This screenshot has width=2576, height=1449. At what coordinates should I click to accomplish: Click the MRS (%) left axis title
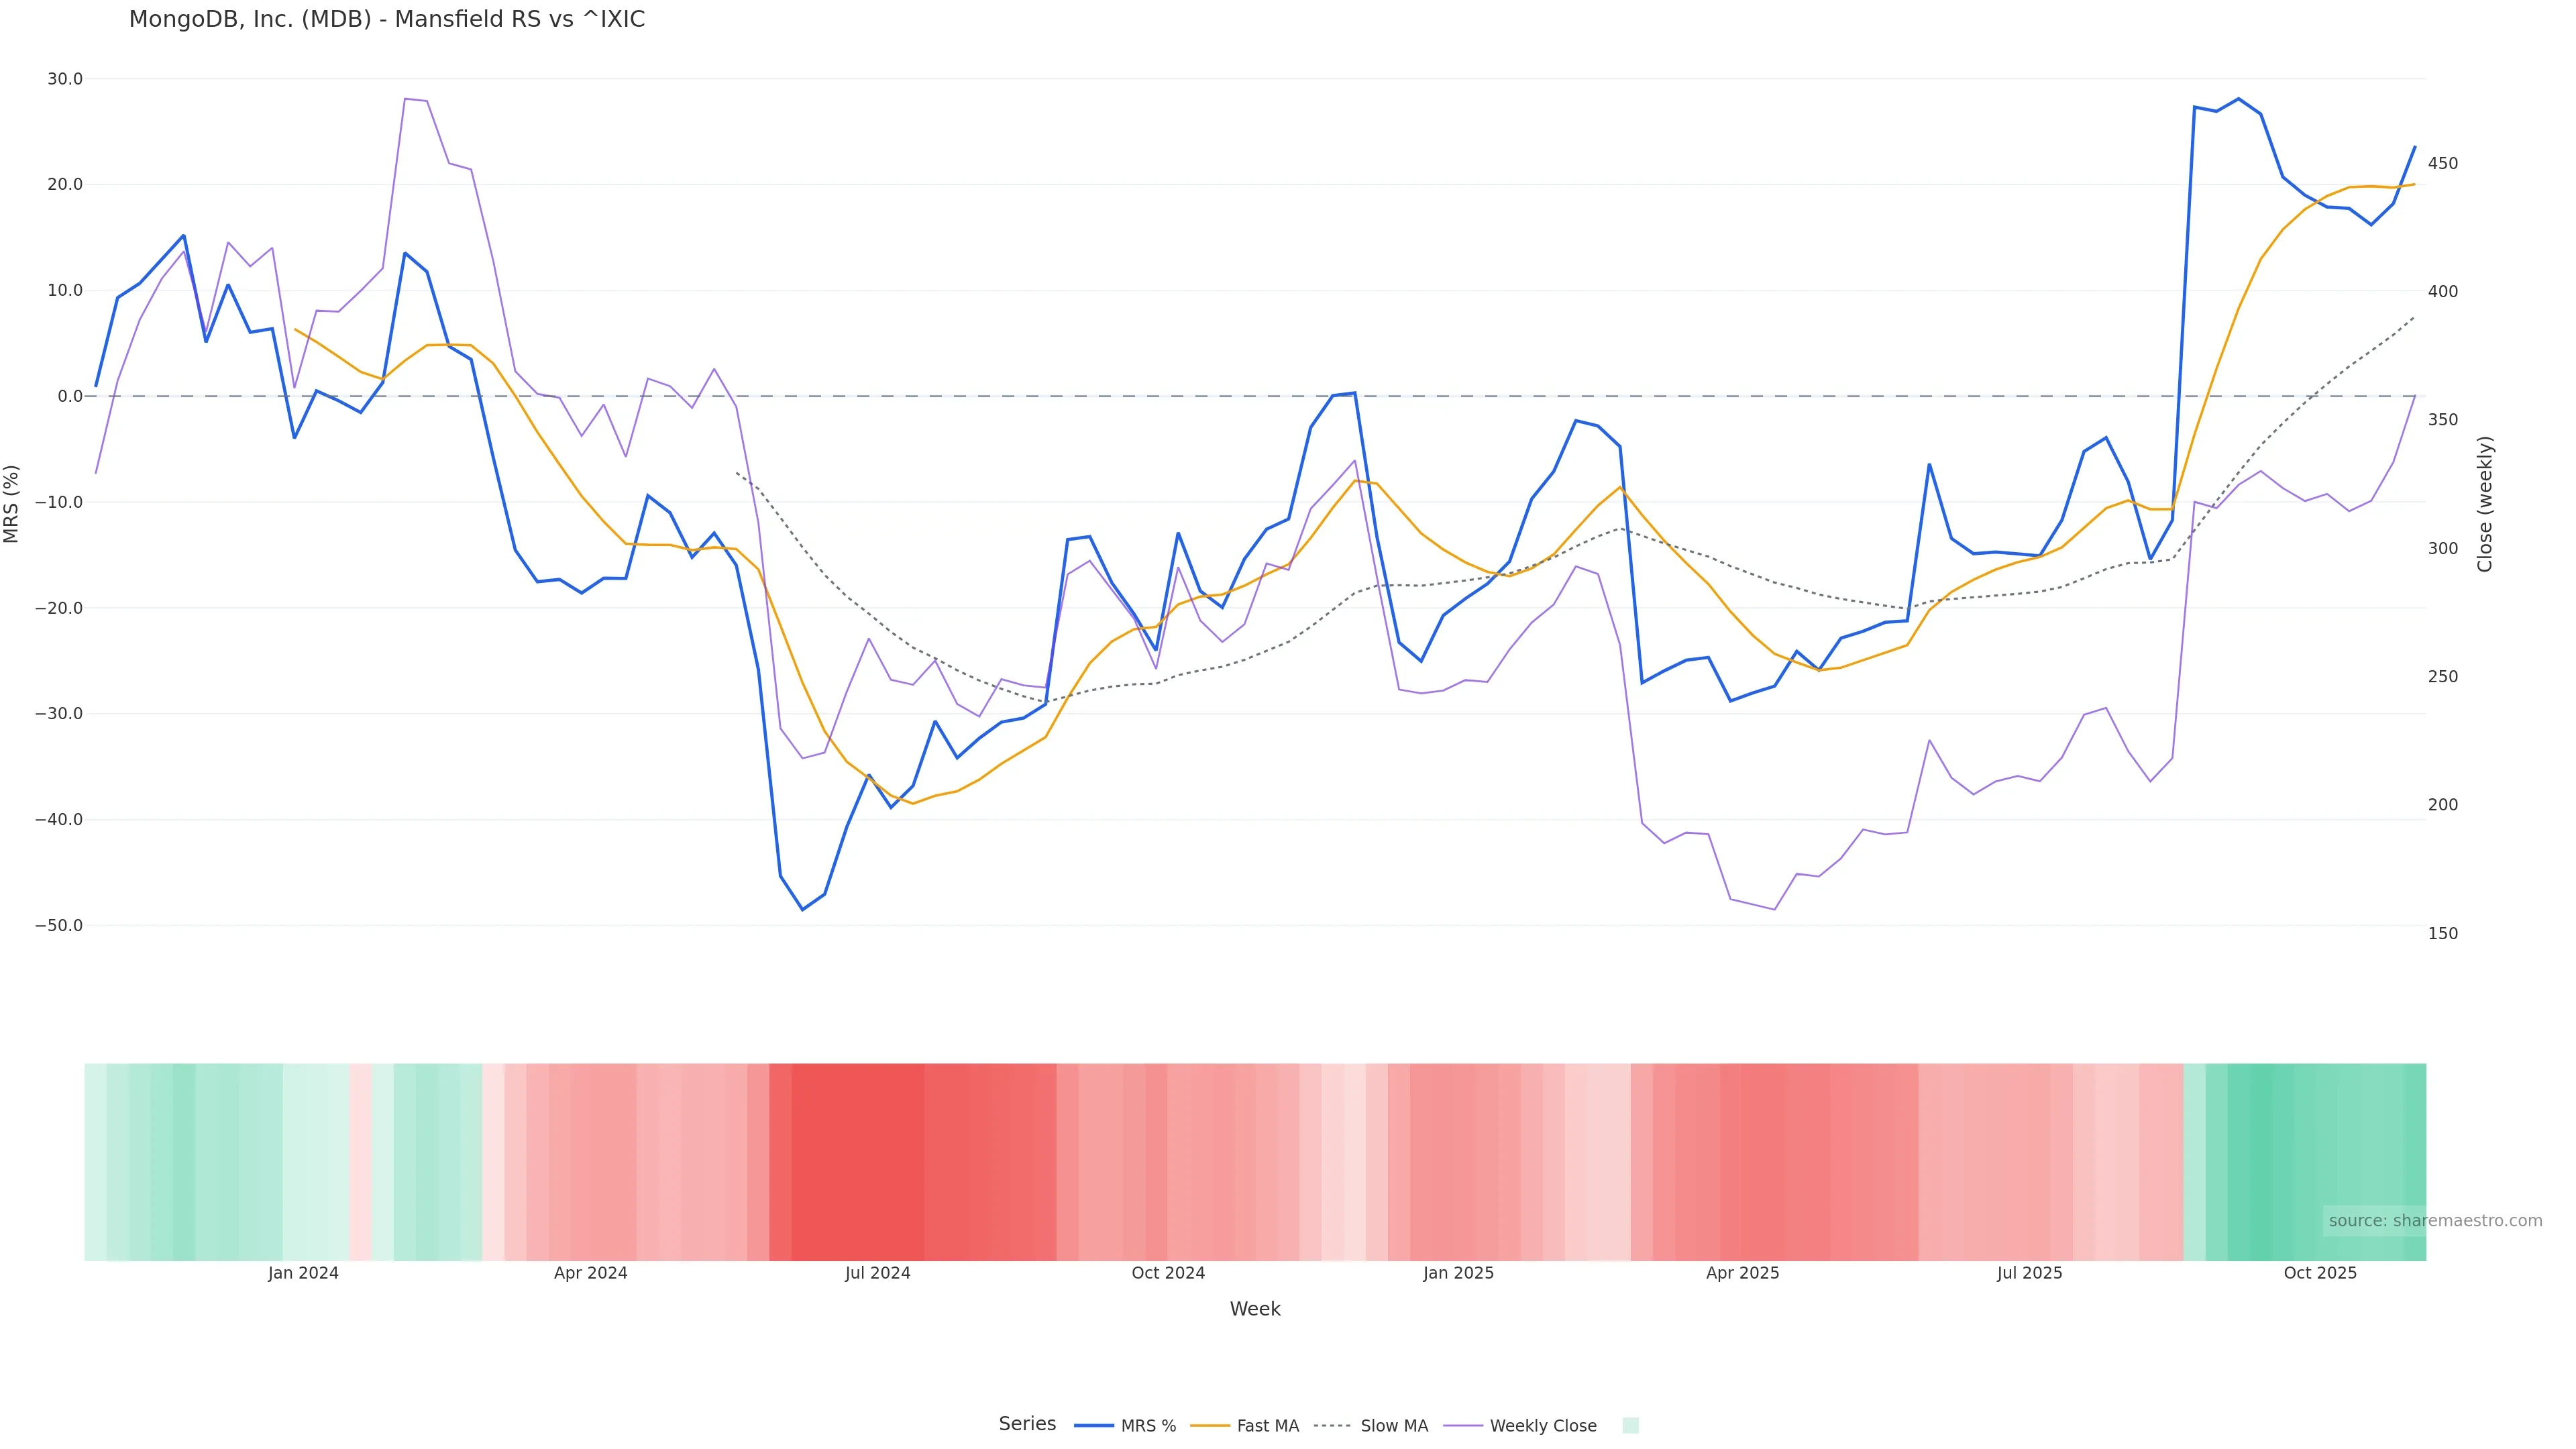(x=12, y=504)
